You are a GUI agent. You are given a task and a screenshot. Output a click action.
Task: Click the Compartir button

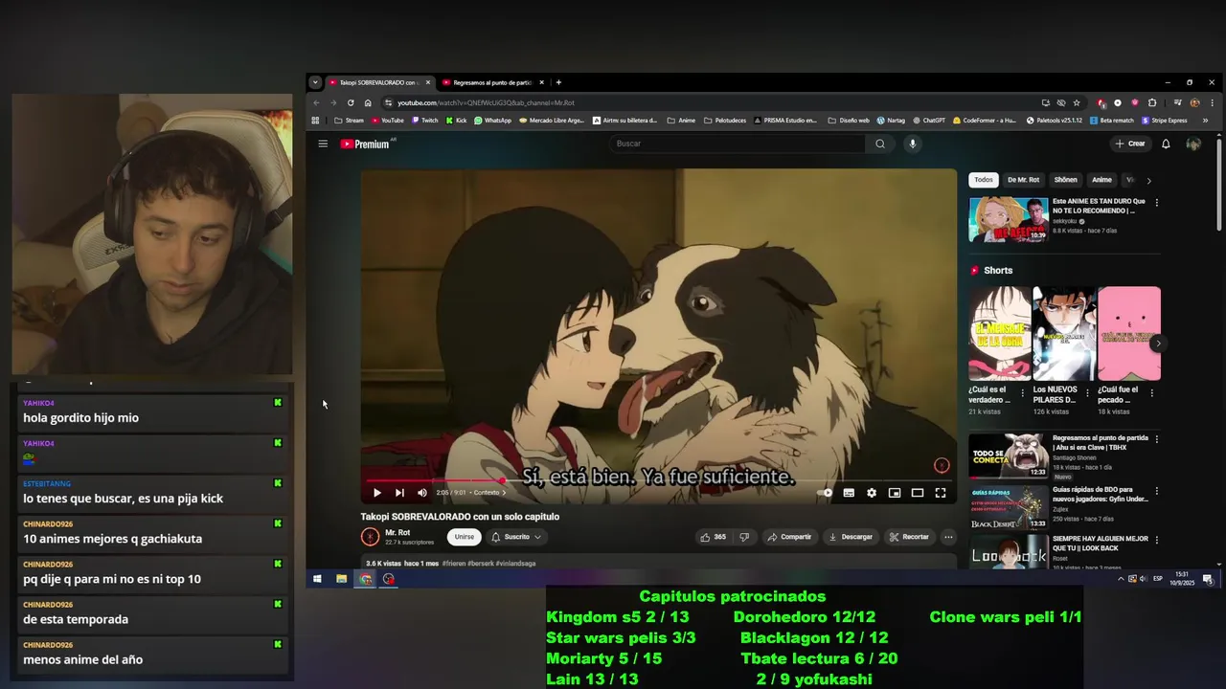(789, 537)
